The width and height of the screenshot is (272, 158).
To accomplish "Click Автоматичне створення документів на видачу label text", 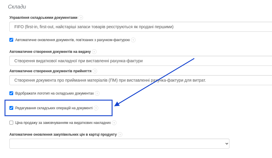I will point(50,52).
